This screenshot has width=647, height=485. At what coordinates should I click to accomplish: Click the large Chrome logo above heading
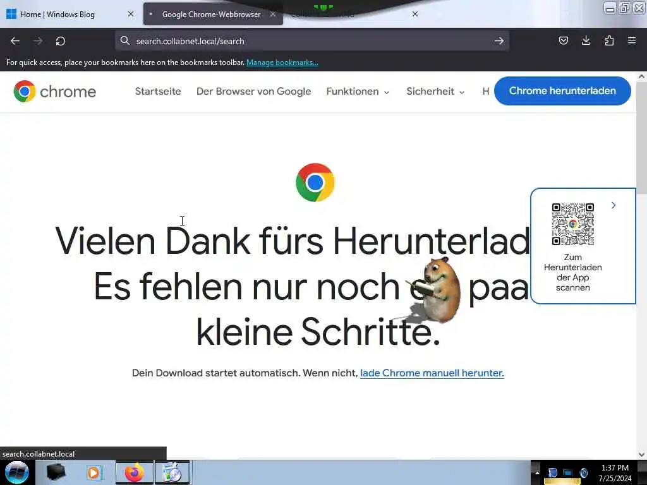(x=315, y=183)
